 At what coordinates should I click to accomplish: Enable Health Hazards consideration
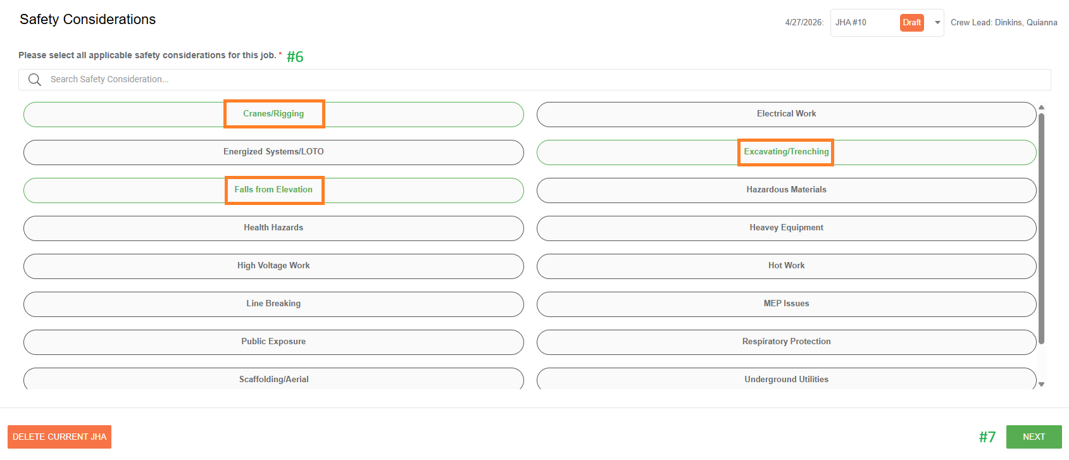tap(273, 228)
